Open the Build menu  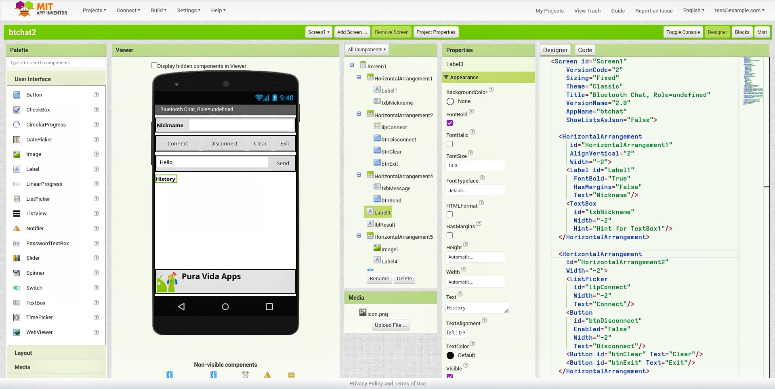158,11
